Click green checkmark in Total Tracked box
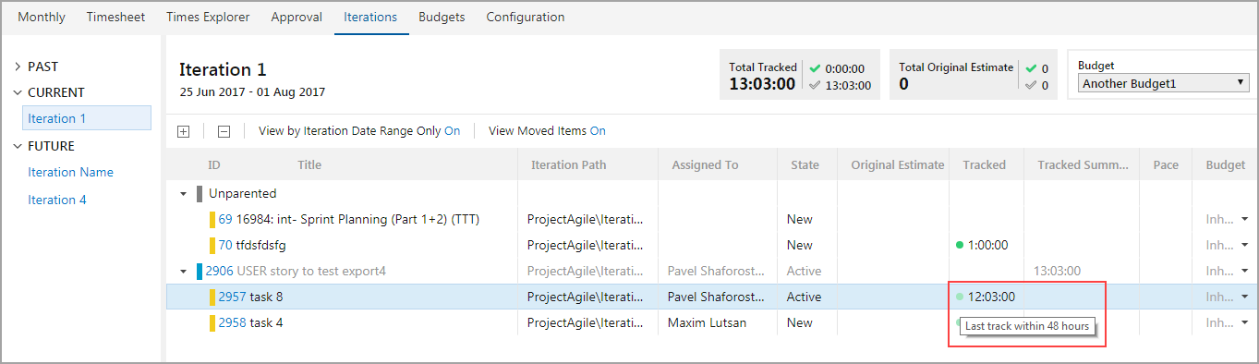The height and width of the screenshot is (364, 1259). 815,68
